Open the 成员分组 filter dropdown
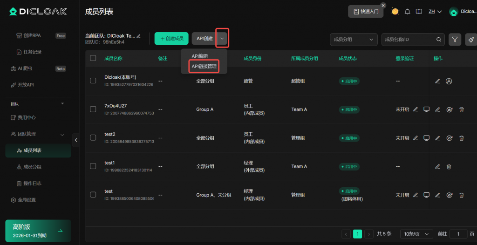477x245 pixels. point(353,40)
